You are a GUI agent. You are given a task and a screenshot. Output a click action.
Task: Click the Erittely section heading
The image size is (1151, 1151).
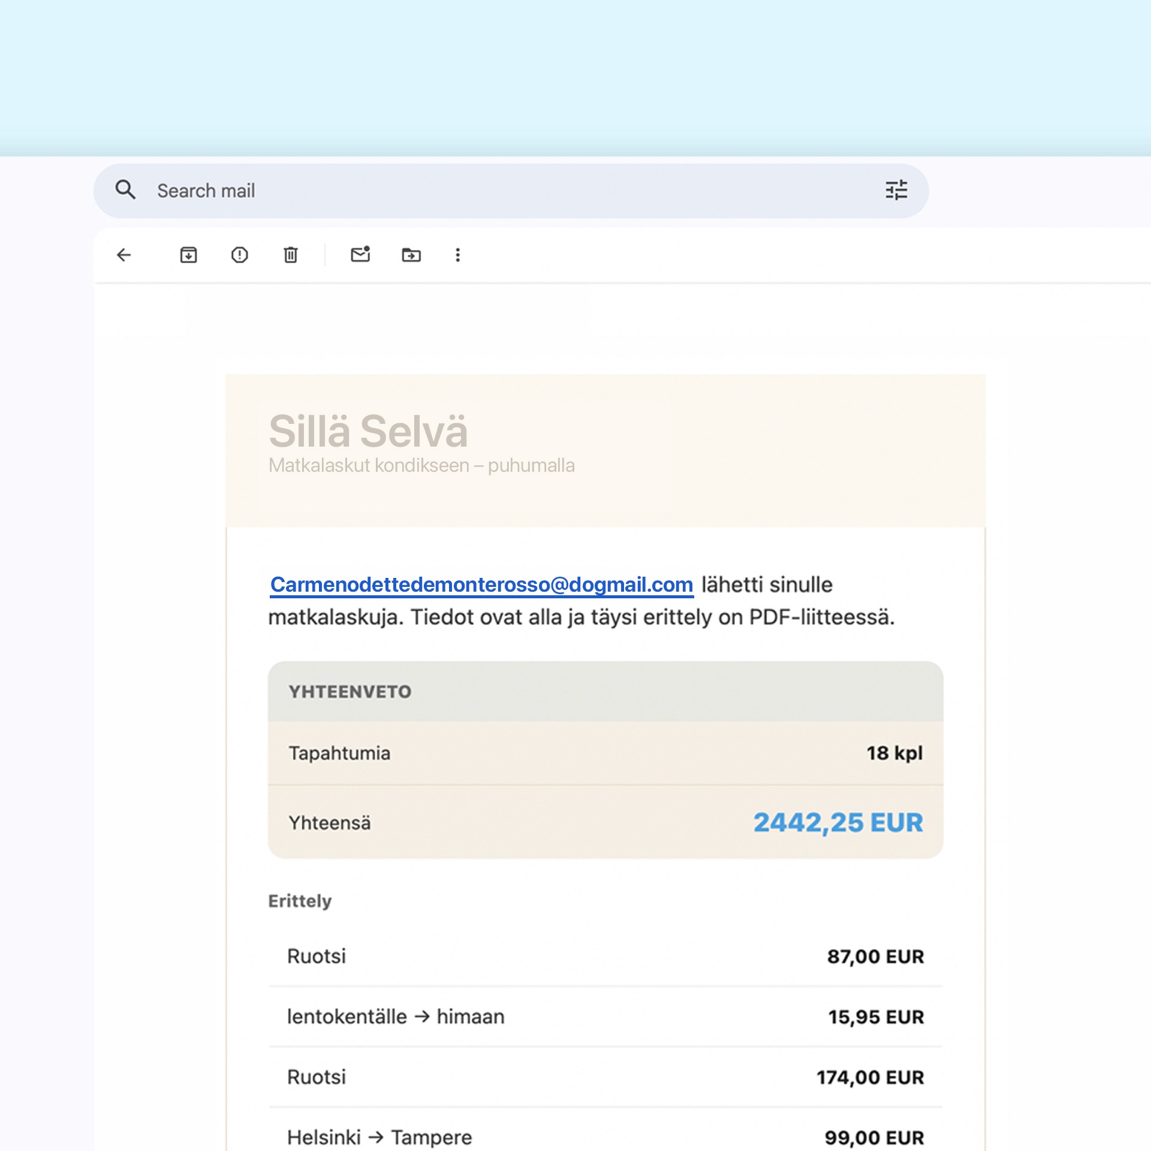300,901
